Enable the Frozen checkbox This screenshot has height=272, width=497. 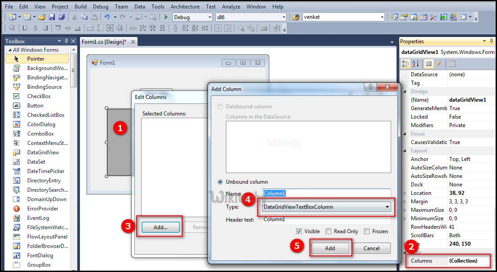coord(367,231)
